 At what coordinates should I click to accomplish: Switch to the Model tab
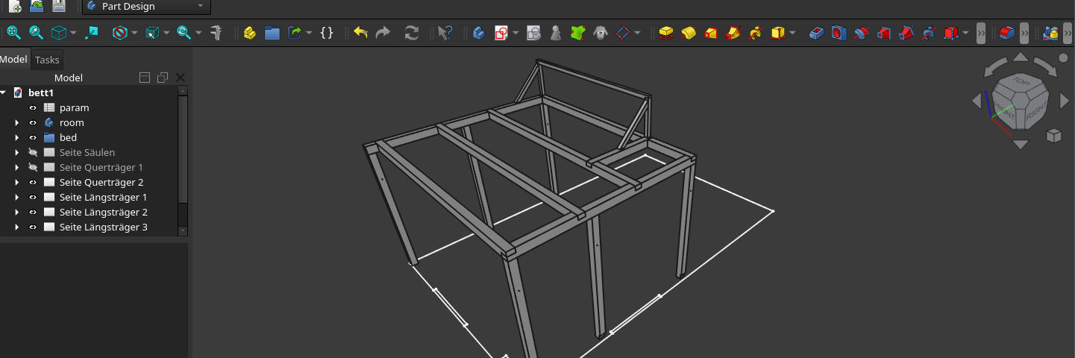pyautogui.click(x=13, y=60)
